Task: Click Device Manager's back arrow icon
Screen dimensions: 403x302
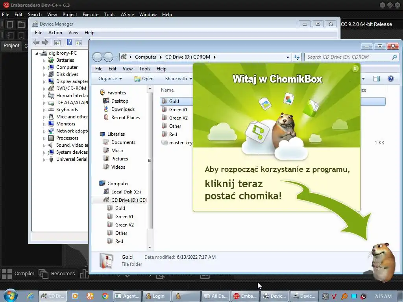Action: (x=36, y=42)
